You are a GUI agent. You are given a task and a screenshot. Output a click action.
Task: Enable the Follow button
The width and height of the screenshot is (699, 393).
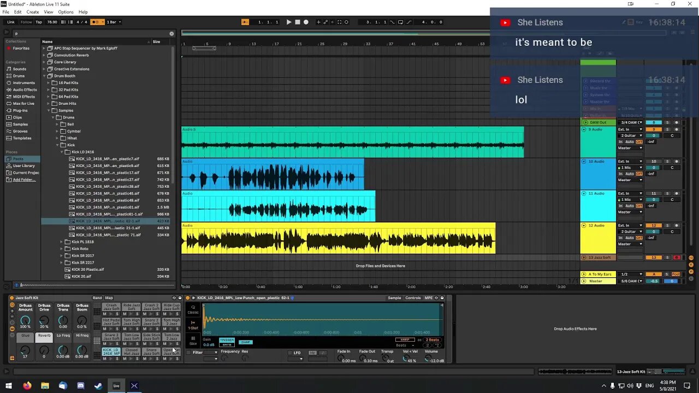(x=26, y=22)
